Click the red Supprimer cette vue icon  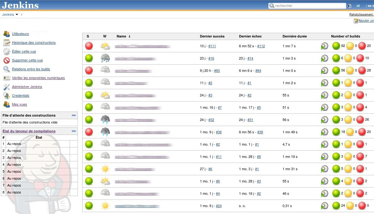[x=6, y=60]
